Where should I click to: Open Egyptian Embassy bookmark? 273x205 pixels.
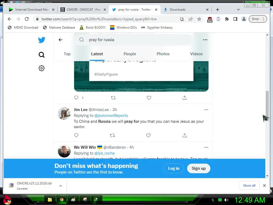coord(157,27)
